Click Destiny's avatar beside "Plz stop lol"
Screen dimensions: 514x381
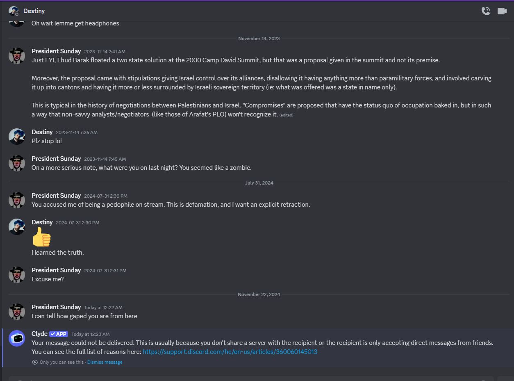pyautogui.click(x=17, y=137)
